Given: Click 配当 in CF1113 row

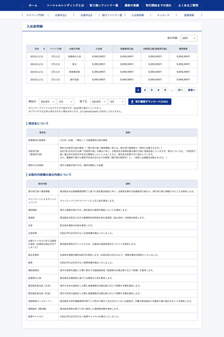Looking at the screenshot, I should click(x=75, y=64).
